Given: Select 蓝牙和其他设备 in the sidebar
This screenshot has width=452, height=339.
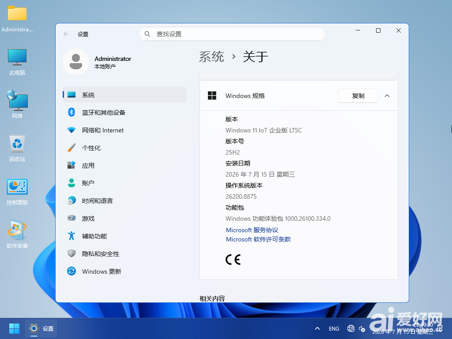Looking at the screenshot, I should pyautogui.click(x=124, y=113).
